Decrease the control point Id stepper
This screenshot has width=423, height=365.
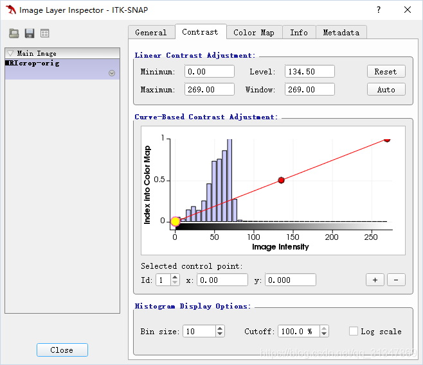point(175,282)
